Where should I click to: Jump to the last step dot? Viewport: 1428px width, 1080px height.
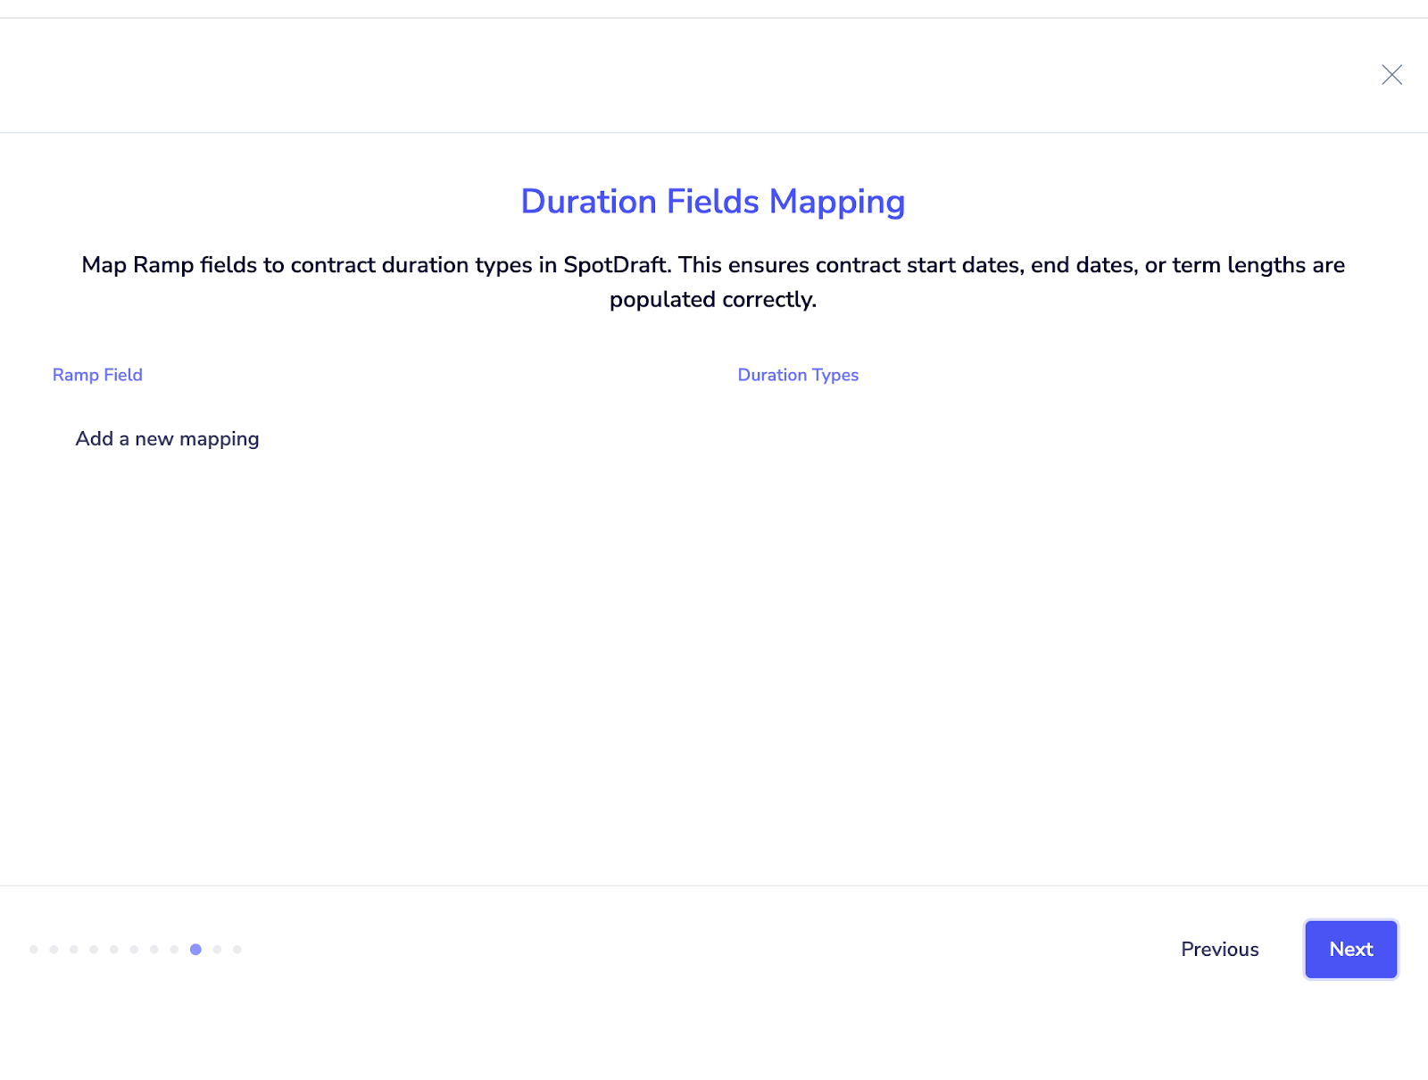point(237,950)
